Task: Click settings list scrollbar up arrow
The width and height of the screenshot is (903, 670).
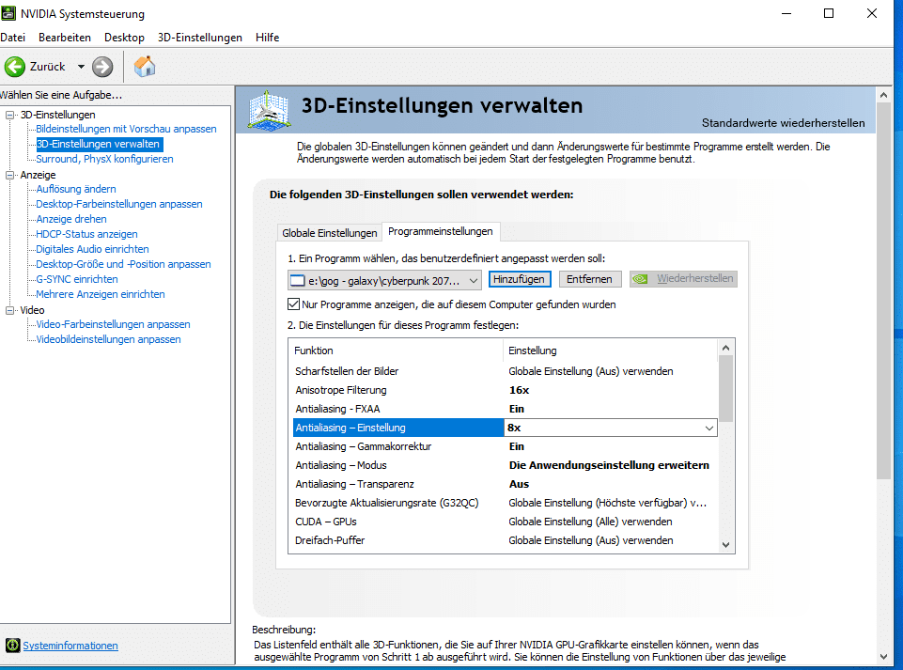Action: [725, 348]
